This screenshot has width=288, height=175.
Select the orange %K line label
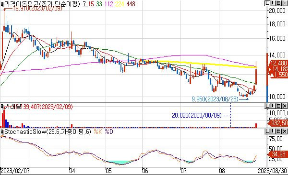[98, 132]
